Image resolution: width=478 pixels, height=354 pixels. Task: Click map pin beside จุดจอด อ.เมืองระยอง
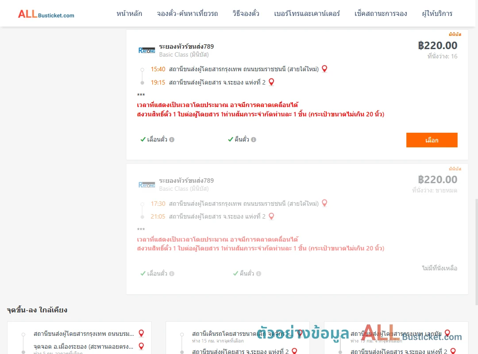pos(141,346)
